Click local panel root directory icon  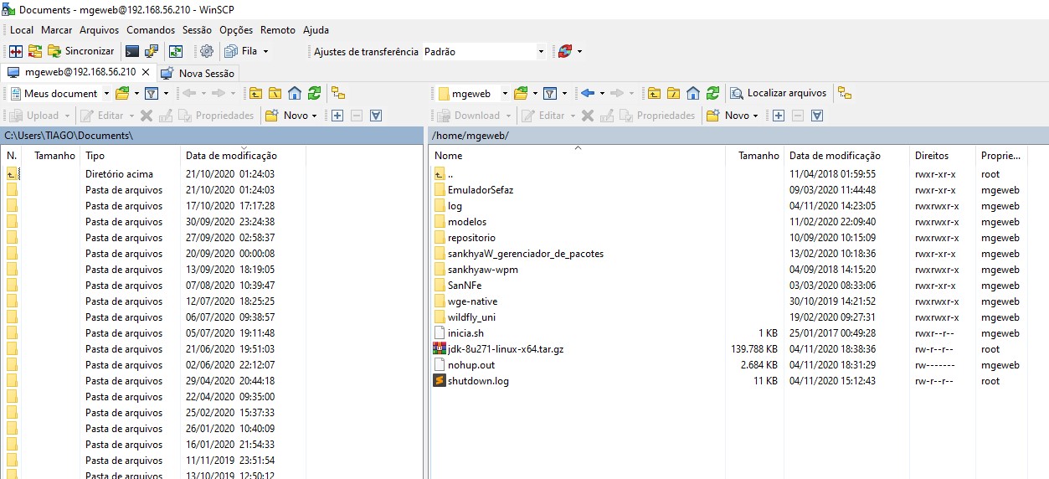[275, 93]
